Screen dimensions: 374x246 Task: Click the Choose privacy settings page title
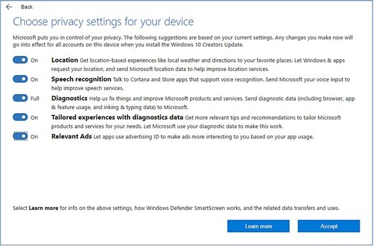(103, 22)
